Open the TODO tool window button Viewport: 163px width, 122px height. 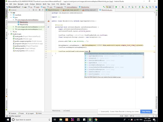pos(39,113)
